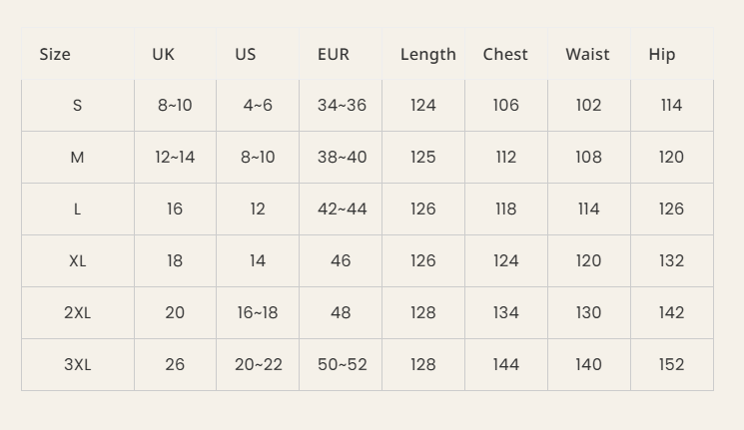Click the US 16~18 cell
This screenshot has height=430, width=744.
(x=258, y=313)
